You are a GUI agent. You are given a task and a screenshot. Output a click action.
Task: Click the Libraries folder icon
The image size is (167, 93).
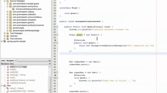tap(8, 36)
